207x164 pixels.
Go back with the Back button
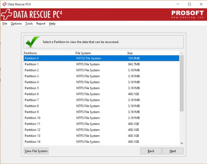pos(151,151)
